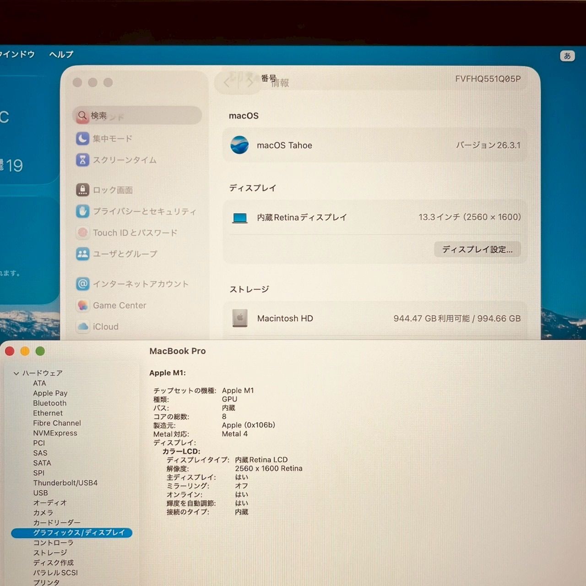Image resolution: width=586 pixels, height=586 pixels.
Task: Open the ヘルプ menu
Action: point(61,54)
